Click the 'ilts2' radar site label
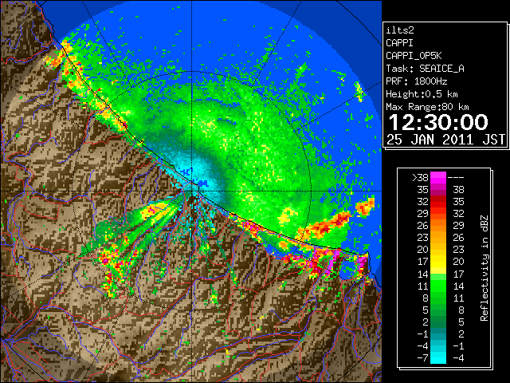The width and height of the screenshot is (510, 383). pyautogui.click(x=400, y=30)
